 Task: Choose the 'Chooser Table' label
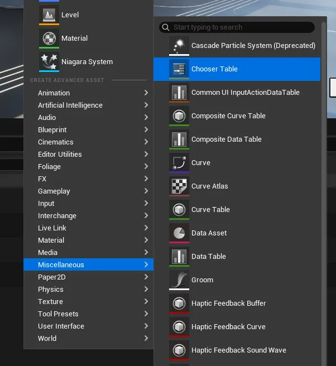click(214, 69)
